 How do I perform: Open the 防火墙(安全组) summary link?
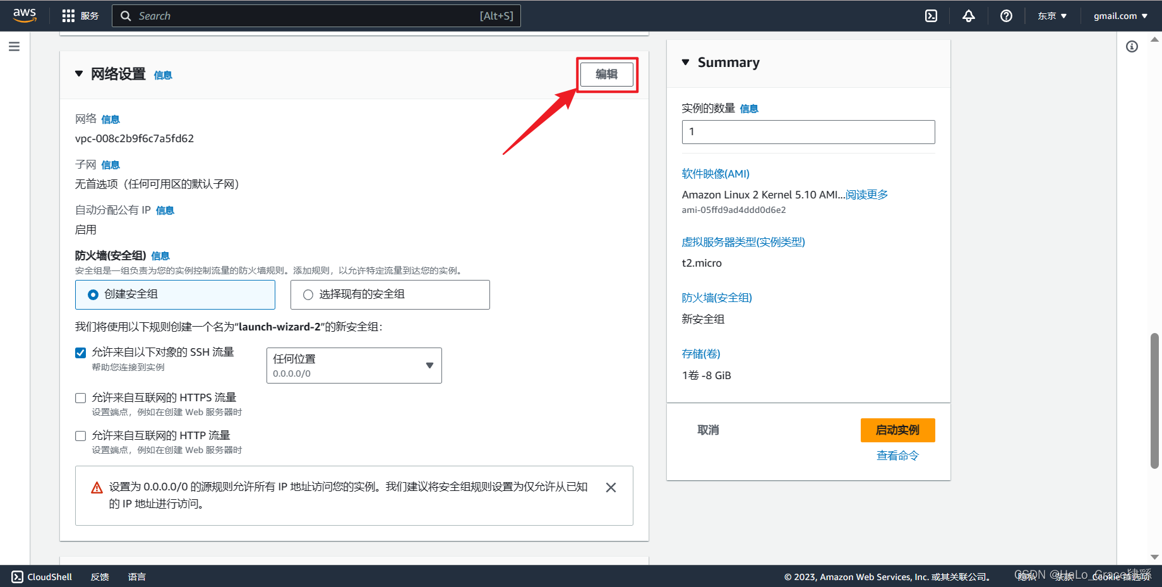pyautogui.click(x=717, y=298)
